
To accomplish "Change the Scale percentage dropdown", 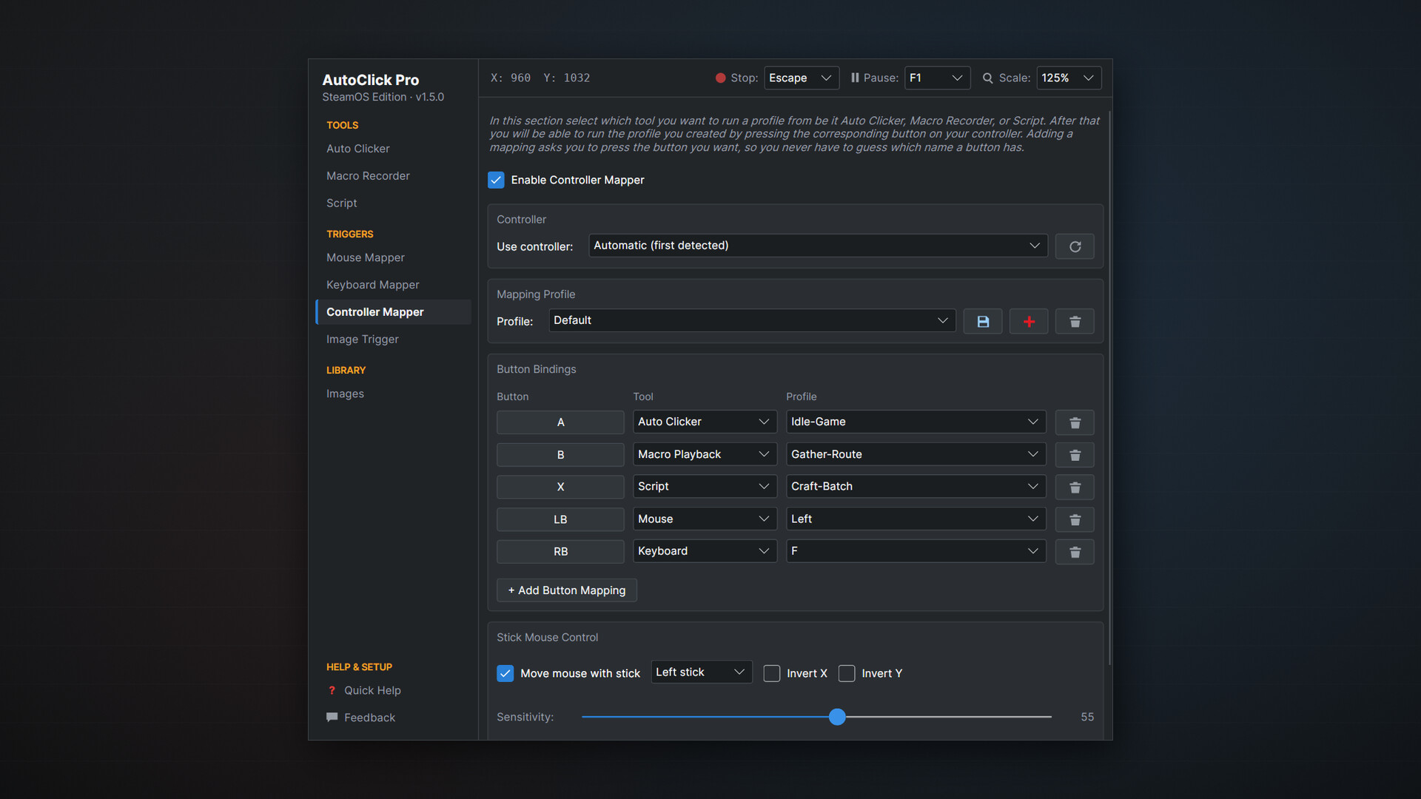I will coord(1069,78).
